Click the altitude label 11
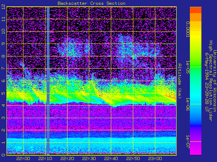 3,19
